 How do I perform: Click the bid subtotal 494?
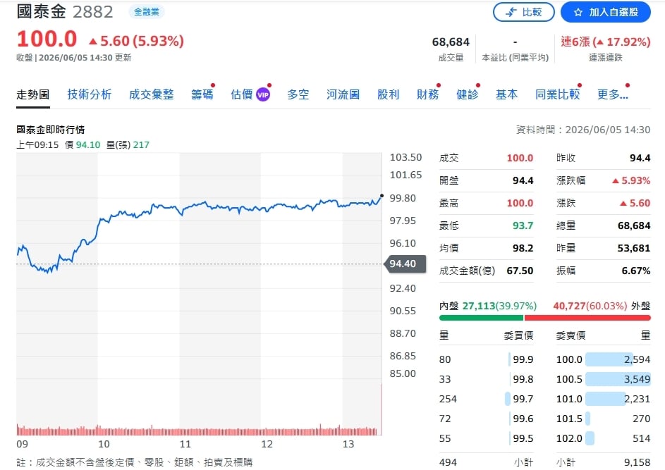(448, 462)
